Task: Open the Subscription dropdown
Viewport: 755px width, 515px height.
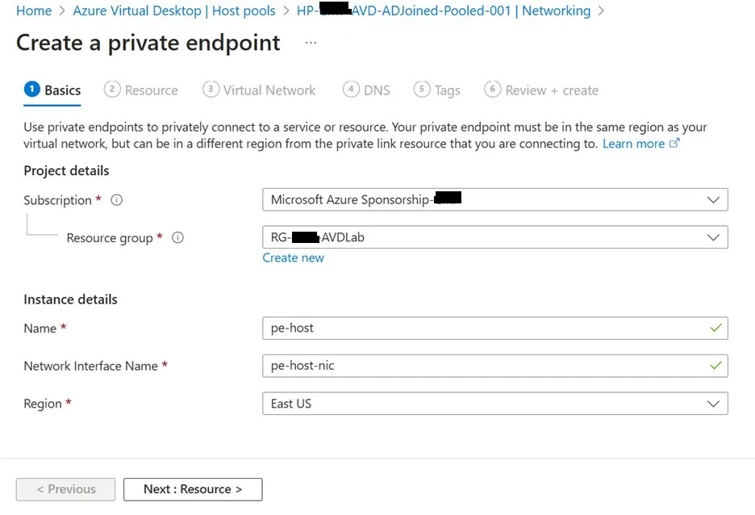Action: point(494,199)
